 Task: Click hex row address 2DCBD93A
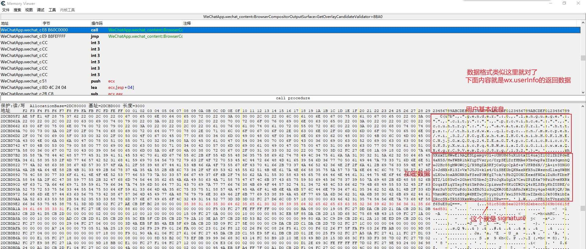coord(10,189)
